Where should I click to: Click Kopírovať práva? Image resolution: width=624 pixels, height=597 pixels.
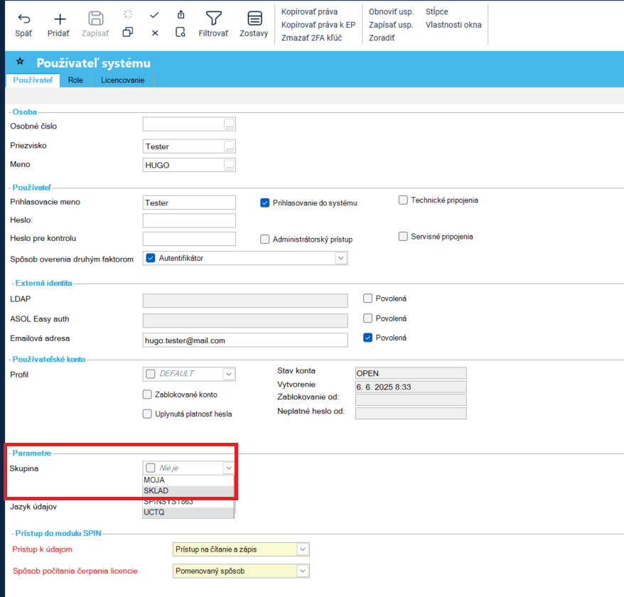click(309, 11)
